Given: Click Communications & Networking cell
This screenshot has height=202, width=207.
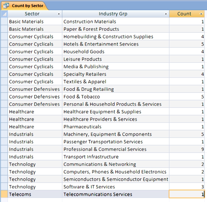Looking at the screenshot, I should point(116,164).
